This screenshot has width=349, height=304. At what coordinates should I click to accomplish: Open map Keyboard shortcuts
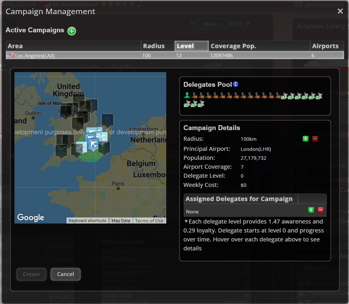pos(88,221)
